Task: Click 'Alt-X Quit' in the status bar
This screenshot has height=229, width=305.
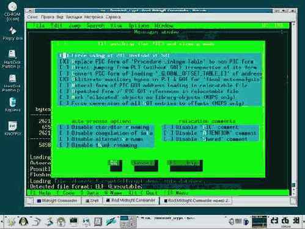Action: pyautogui.click(x=143, y=193)
